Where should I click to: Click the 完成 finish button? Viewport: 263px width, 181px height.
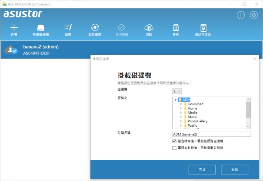[x=202, y=170]
